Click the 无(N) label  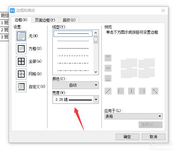tap(33, 36)
